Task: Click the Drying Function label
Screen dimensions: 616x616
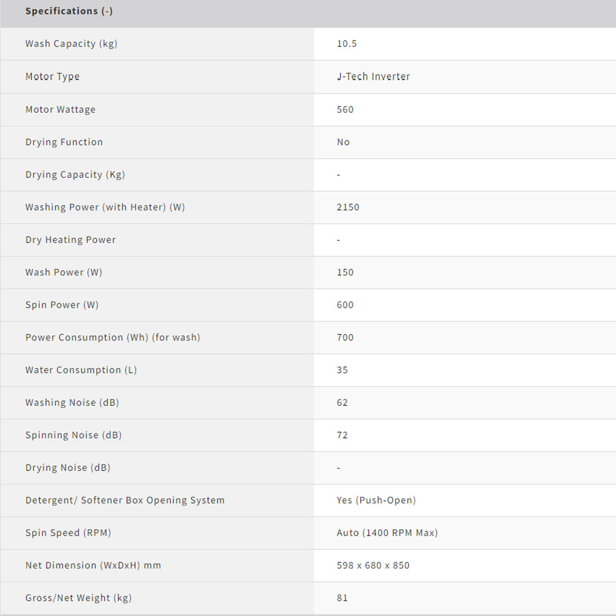Action: [64, 142]
